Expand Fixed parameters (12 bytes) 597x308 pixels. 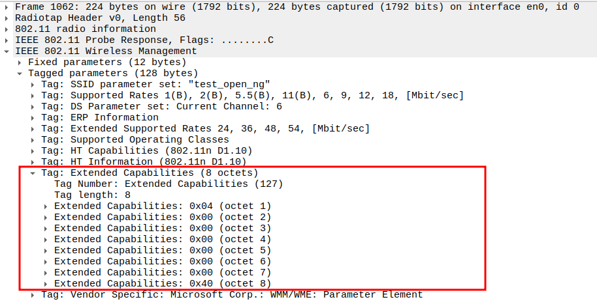[x=20, y=63]
